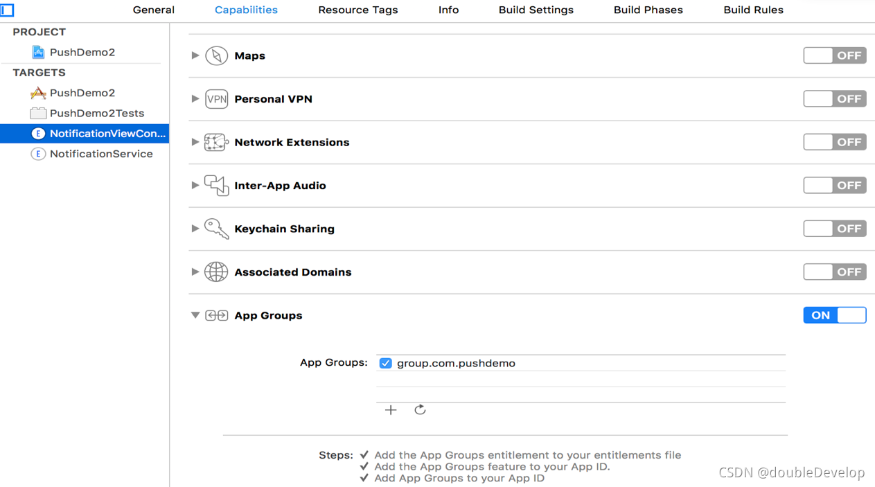Select the NotificationService target
Image resolution: width=875 pixels, height=487 pixels.
tap(100, 154)
